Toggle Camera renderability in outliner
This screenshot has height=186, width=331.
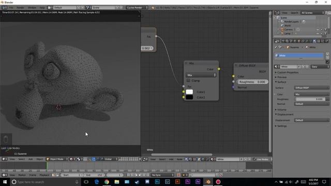[x=325, y=29]
